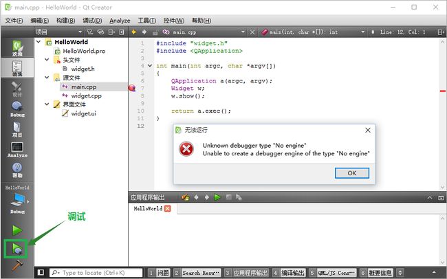
Task: Open the Help (帮助) mode
Action: coord(17,170)
